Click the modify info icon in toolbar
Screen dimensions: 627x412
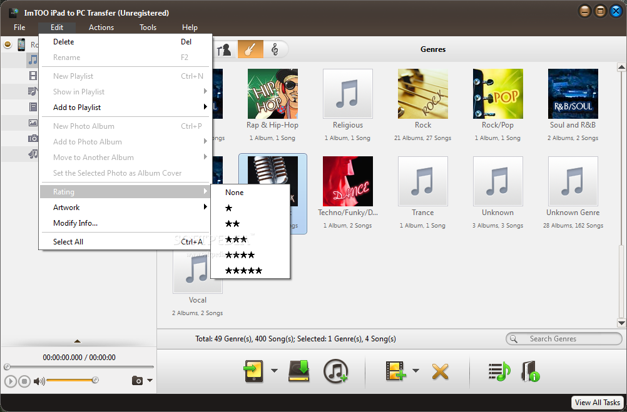531,371
